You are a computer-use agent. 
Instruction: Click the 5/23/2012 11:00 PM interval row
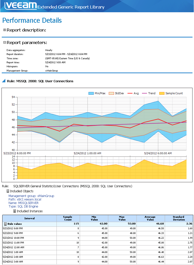point(97,243)
